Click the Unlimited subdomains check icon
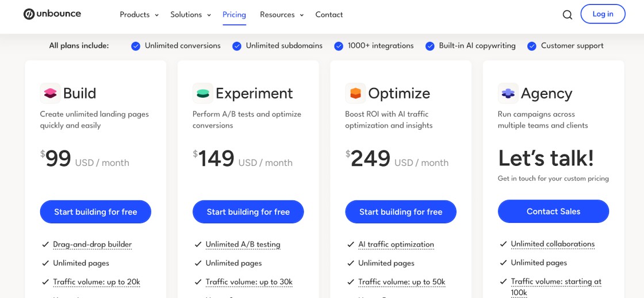The image size is (644, 298). tap(236, 47)
